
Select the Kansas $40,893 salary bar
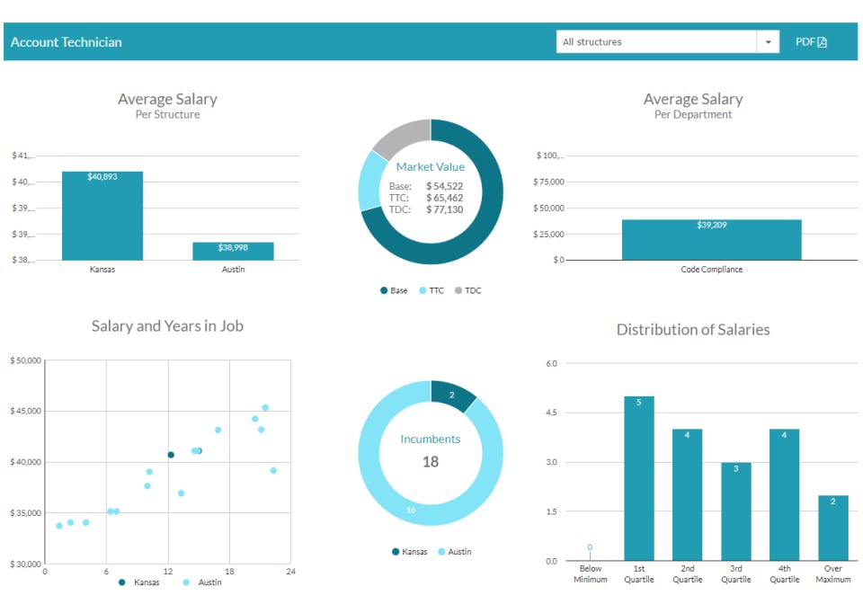102,216
